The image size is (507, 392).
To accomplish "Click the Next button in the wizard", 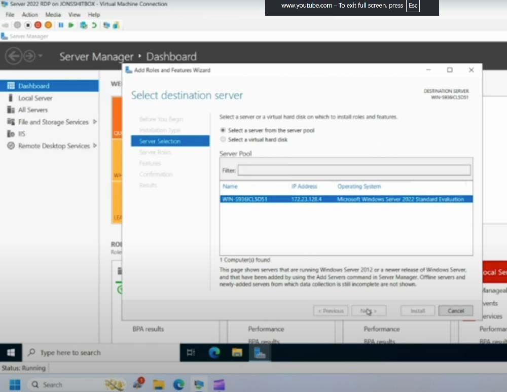I will tap(369, 311).
